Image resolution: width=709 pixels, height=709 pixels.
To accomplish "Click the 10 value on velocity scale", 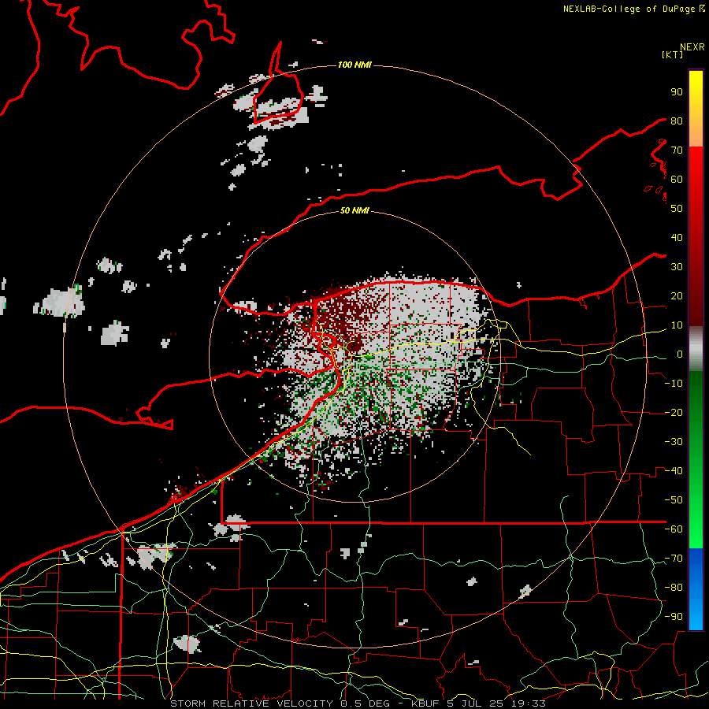I will 677,325.
